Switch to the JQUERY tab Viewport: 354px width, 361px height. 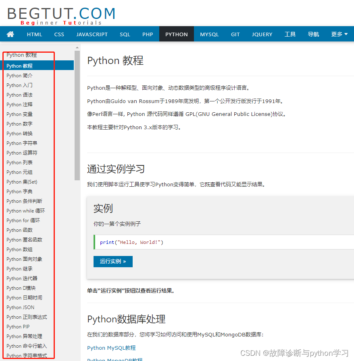click(x=262, y=34)
